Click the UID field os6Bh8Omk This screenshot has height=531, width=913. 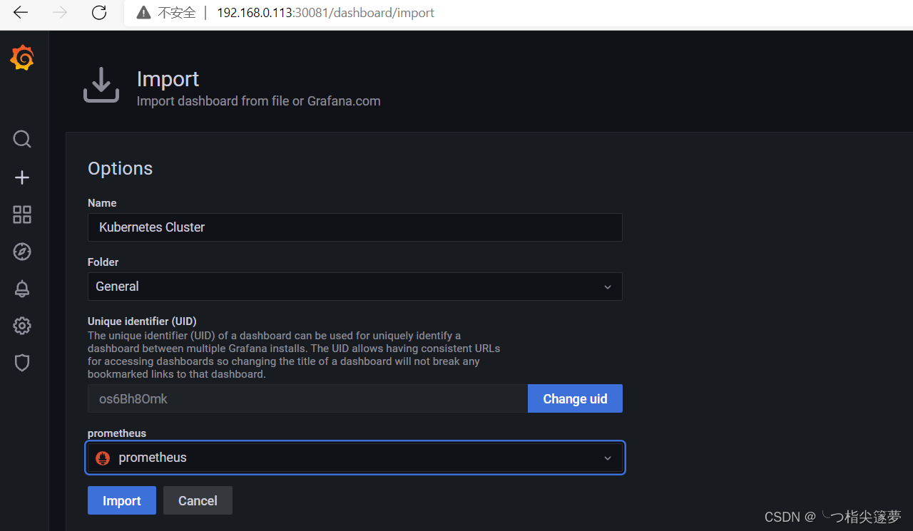307,398
